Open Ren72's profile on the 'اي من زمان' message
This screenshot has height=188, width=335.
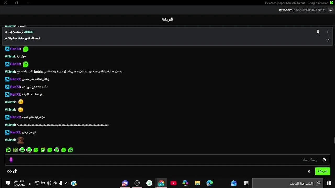[15, 132]
